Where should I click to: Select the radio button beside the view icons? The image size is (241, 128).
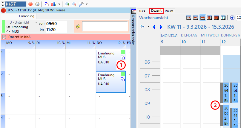233,18
